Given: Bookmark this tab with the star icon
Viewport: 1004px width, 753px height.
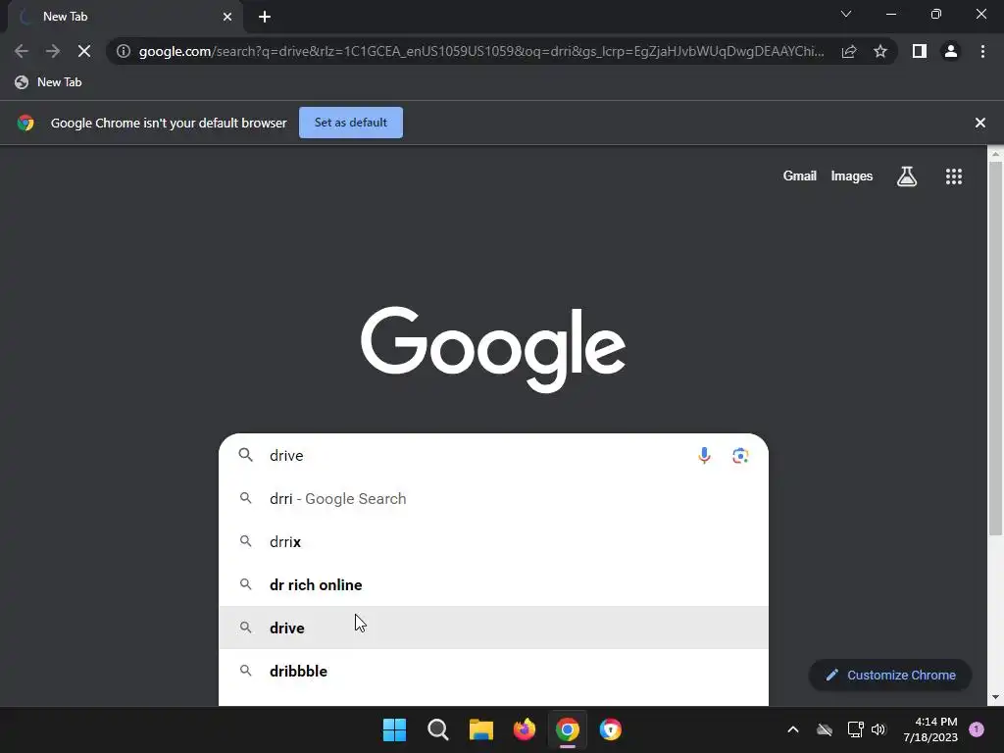Looking at the screenshot, I should point(880,51).
